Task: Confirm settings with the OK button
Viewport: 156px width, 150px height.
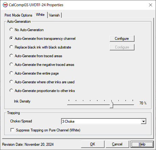Action: pyautogui.click(x=93, y=144)
